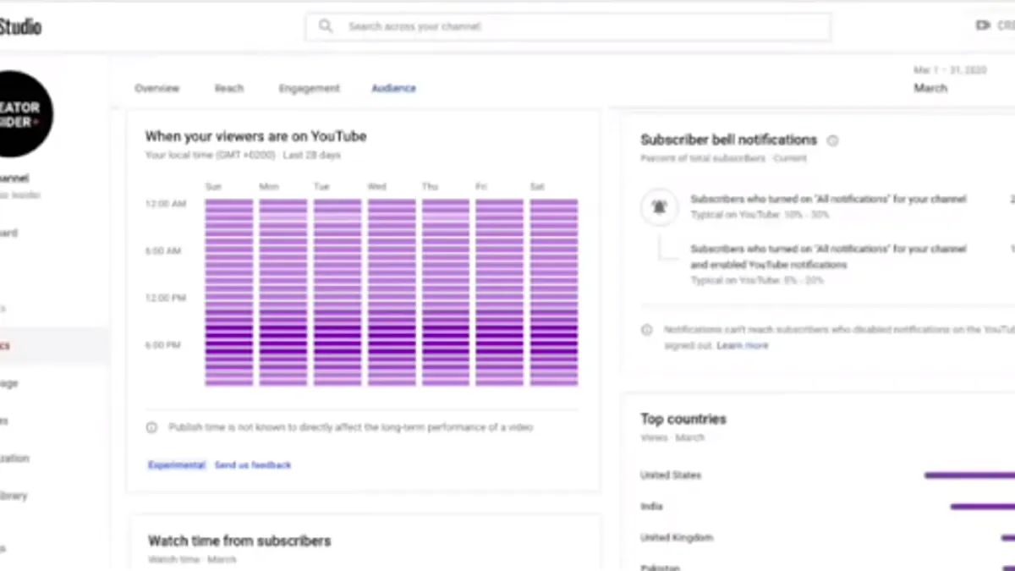The width and height of the screenshot is (1015, 571).
Task: Select the Audience tab
Action: 393,88
